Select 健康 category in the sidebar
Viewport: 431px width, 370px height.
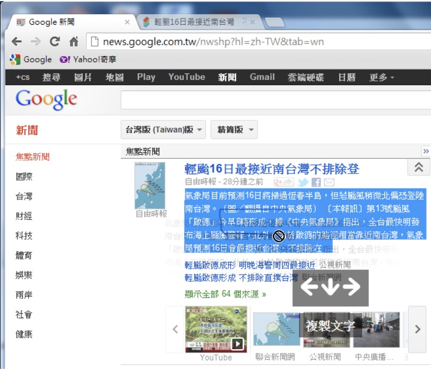[x=24, y=334]
